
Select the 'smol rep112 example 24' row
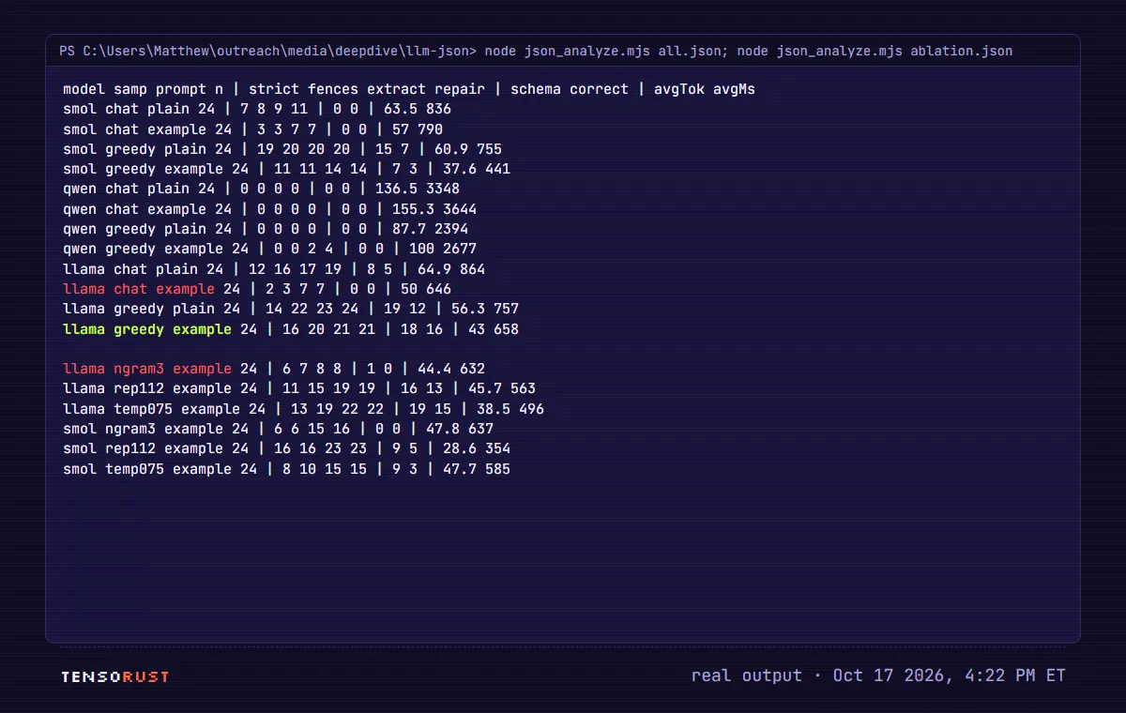[x=287, y=448]
